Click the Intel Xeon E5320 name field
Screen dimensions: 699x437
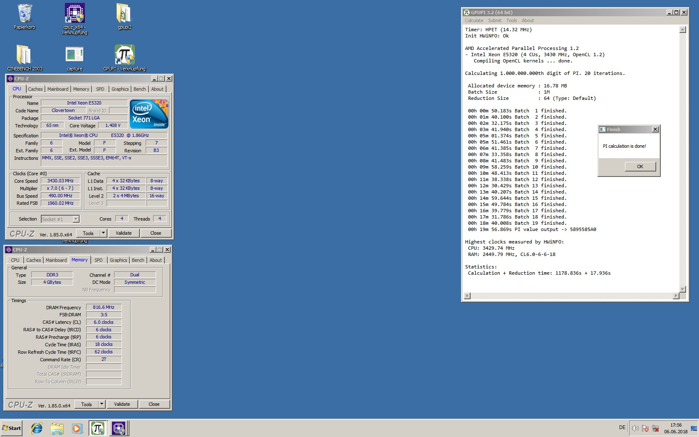[x=84, y=103]
